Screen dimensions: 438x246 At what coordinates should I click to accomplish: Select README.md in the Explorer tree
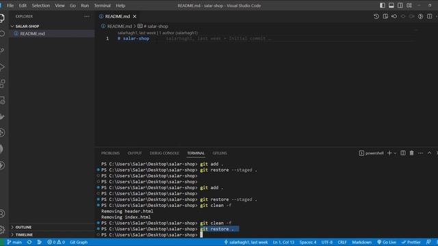[32, 33]
